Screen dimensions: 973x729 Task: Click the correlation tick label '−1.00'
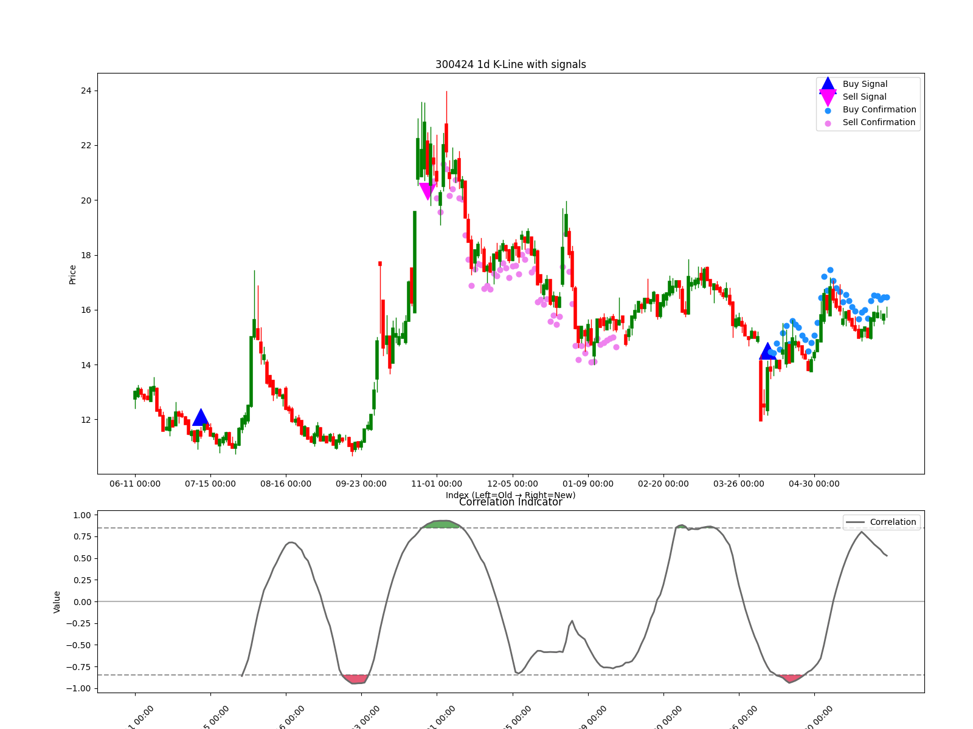pyautogui.click(x=78, y=689)
